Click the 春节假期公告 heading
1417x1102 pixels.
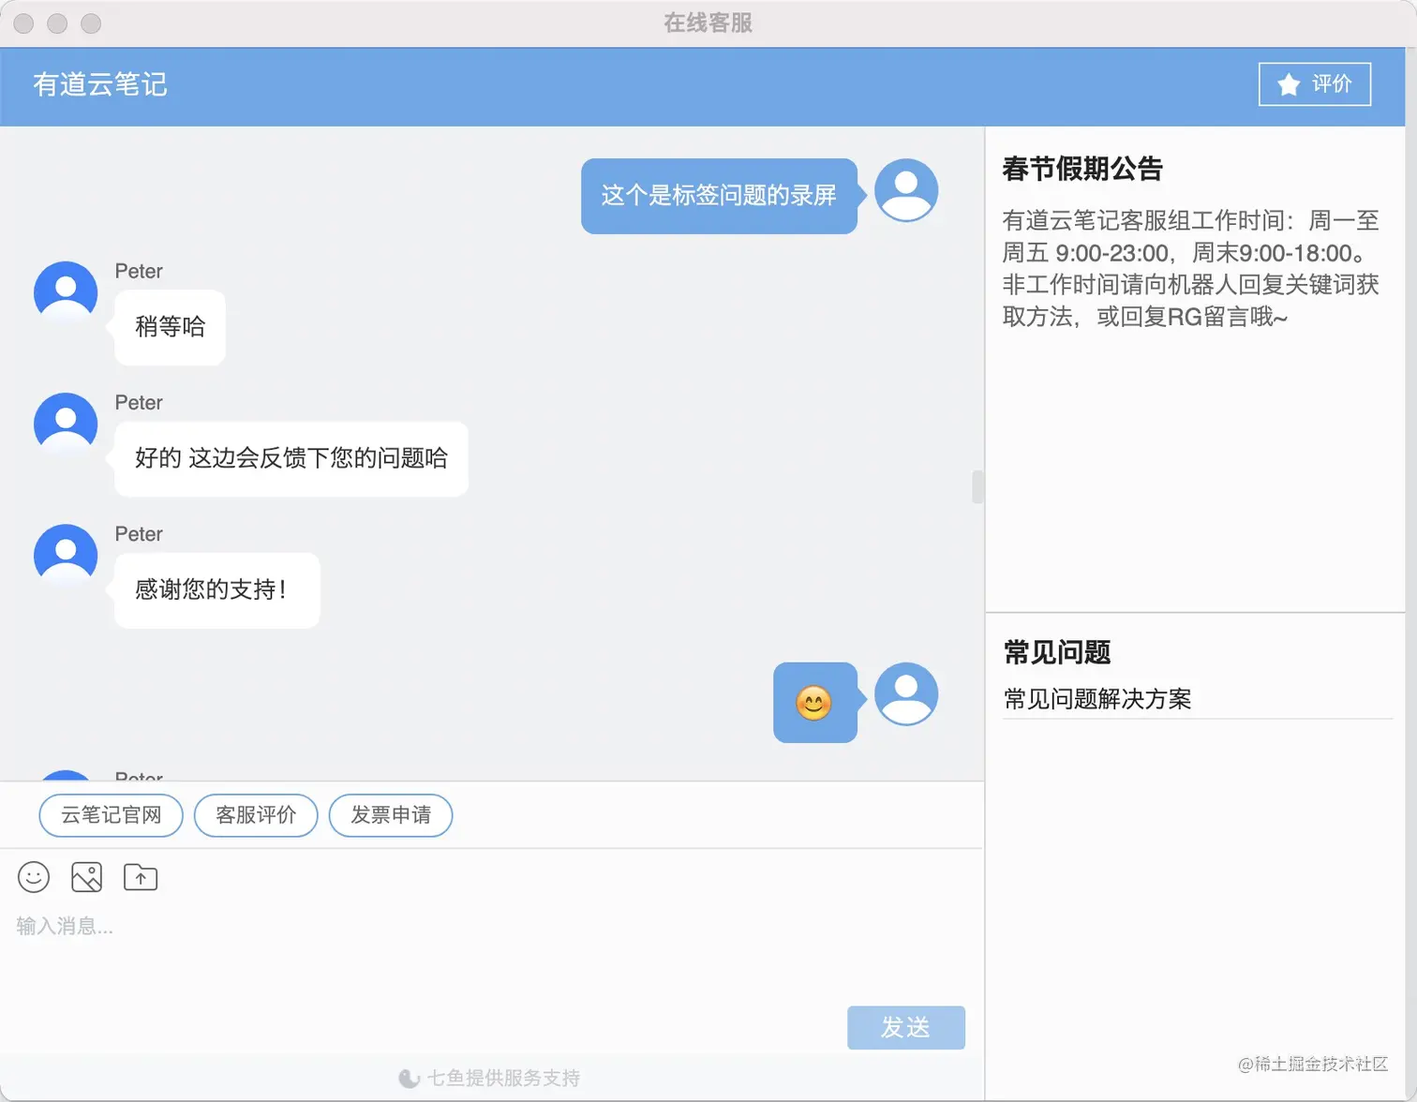1082,170
